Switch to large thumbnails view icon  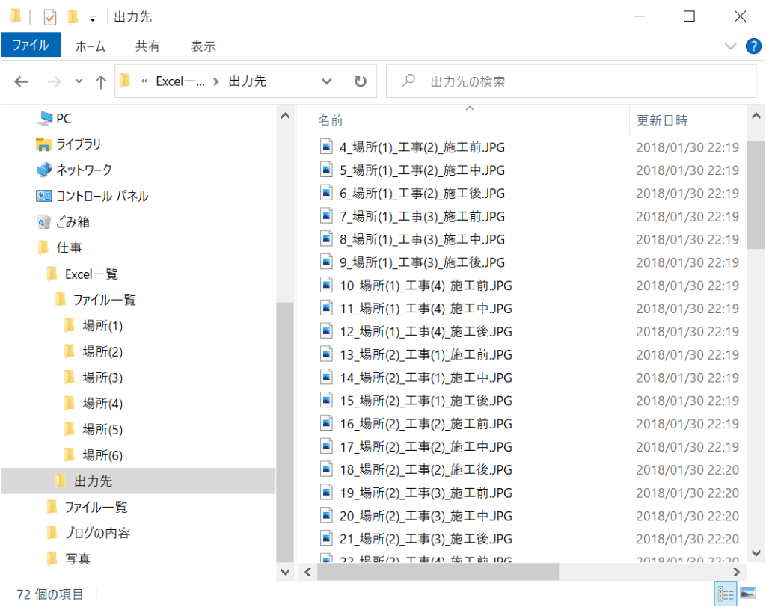pyautogui.click(x=747, y=594)
